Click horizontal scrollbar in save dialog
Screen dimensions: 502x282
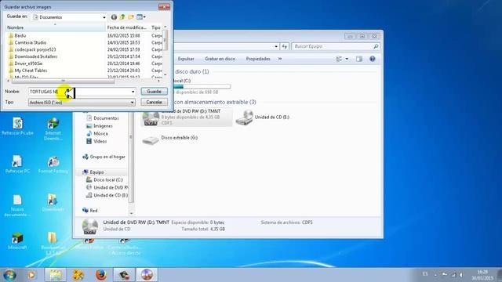63,81
